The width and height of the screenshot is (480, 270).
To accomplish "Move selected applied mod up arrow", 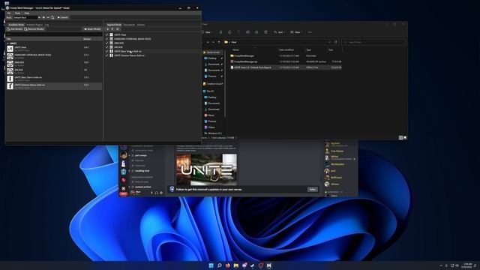I will [x=112, y=29].
